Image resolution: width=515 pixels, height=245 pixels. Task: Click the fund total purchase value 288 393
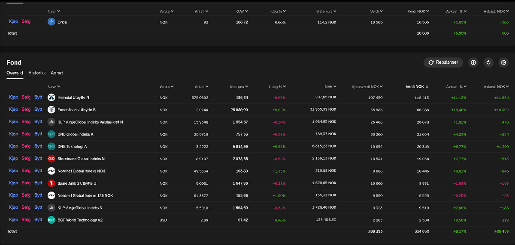tap(375, 231)
